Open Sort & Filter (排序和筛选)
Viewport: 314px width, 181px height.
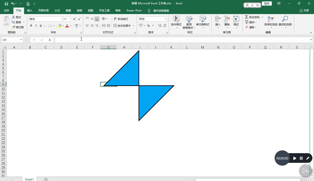[x=270, y=21]
